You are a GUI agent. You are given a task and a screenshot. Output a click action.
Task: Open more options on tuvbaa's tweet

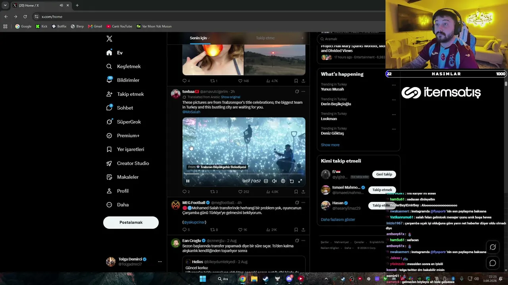[x=303, y=91]
